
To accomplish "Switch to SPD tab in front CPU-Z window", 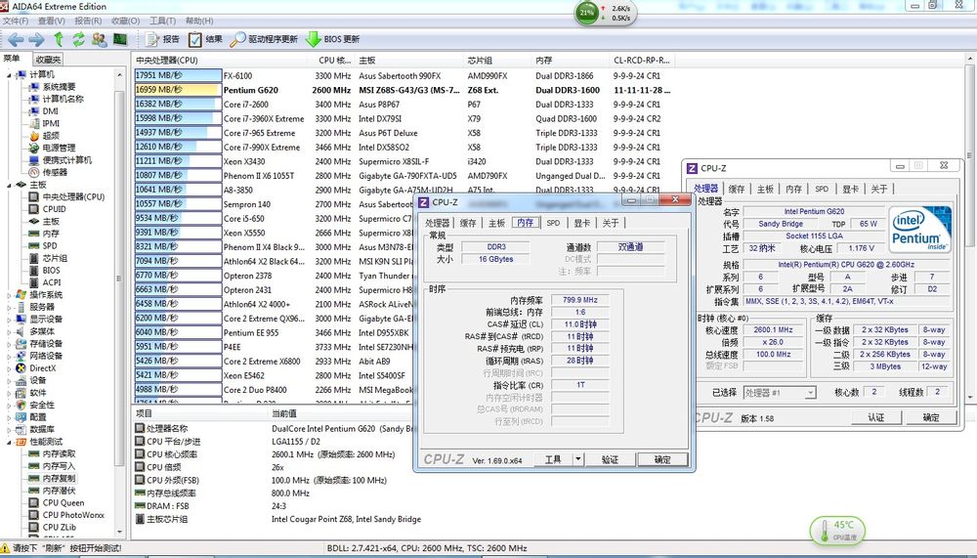I will coord(553,223).
